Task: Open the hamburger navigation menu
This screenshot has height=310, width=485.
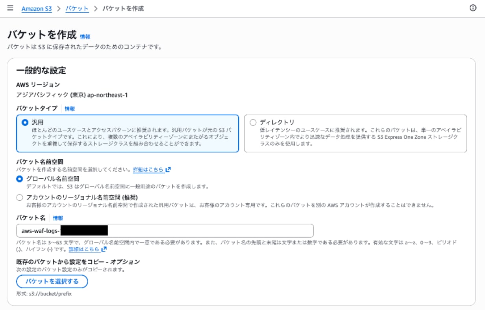Action: (x=10, y=8)
